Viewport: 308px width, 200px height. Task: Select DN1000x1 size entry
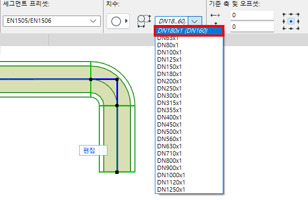click(x=189, y=176)
